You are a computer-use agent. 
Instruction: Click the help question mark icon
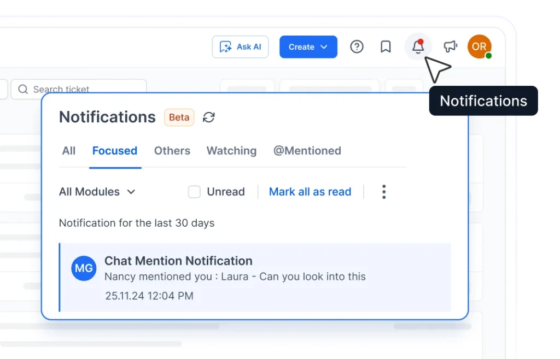point(357,46)
